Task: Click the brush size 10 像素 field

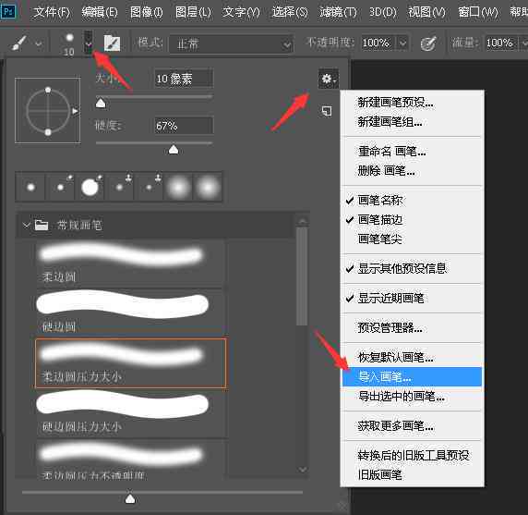Action: [x=184, y=79]
